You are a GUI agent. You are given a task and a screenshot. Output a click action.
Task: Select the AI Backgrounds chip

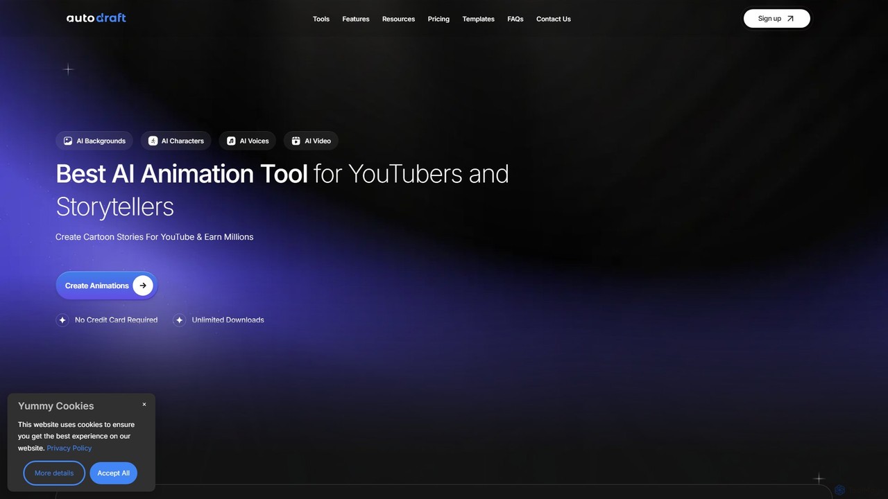tap(94, 141)
